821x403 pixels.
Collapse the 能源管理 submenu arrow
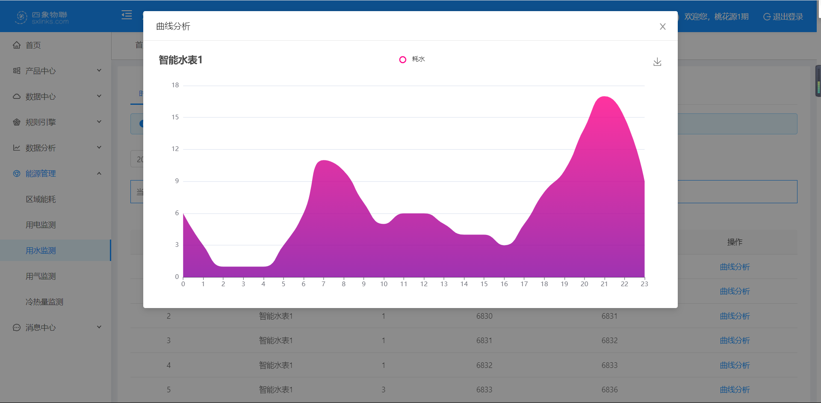[x=99, y=173]
